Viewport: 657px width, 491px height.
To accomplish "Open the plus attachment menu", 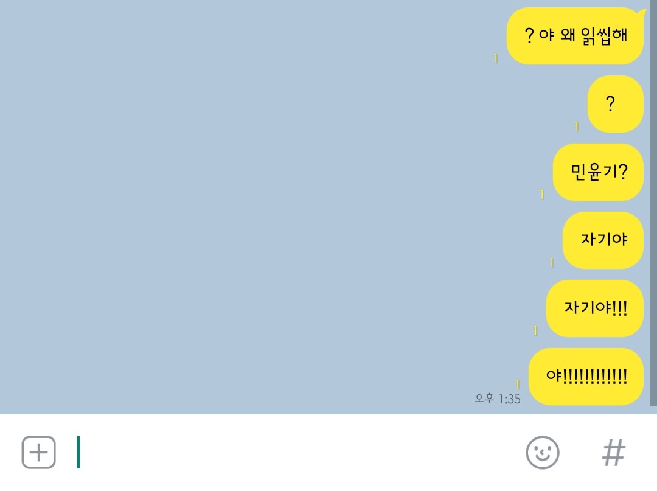I will tap(38, 452).
